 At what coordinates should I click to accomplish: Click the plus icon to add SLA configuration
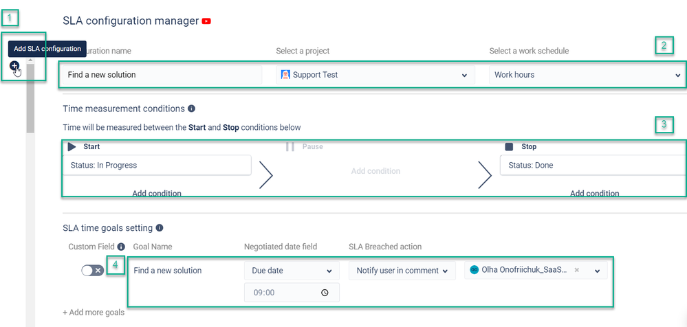[x=14, y=66]
